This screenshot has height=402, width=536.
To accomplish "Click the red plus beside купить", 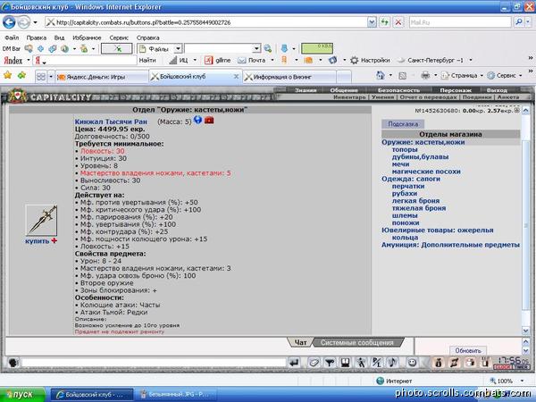I will point(54,241).
